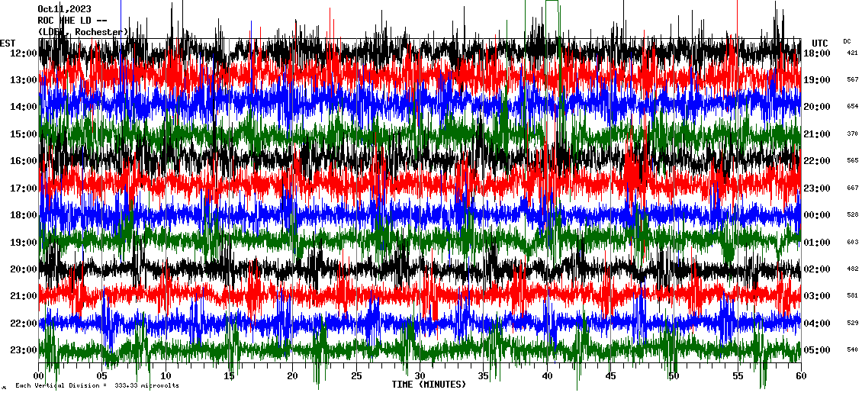Click the DC column header
The height and width of the screenshot is (396, 862).
(x=848, y=41)
